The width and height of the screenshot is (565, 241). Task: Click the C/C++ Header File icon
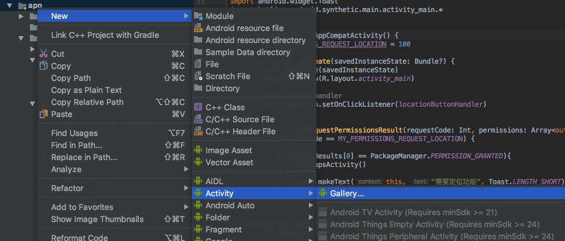pos(198,131)
